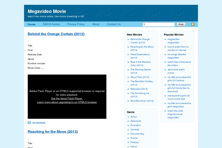
Task: Open watch the lizzie mcguire movie megavideo
Action: [x=175, y=114]
